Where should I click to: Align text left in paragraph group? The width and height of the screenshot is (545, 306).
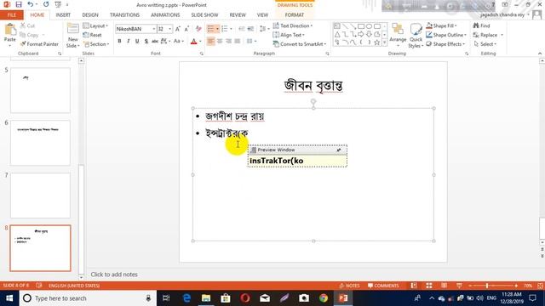pyautogui.click(x=210, y=42)
